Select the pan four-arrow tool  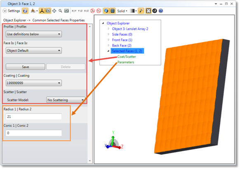click(x=54, y=11)
